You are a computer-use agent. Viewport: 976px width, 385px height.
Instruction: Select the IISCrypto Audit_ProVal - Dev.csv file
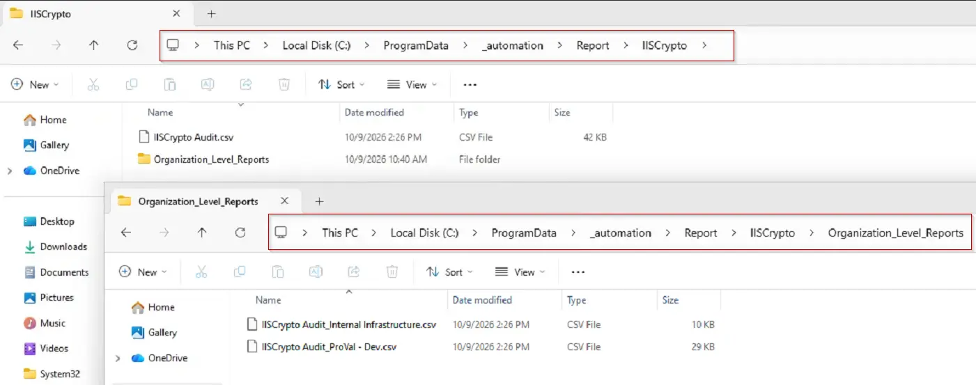[329, 346]
